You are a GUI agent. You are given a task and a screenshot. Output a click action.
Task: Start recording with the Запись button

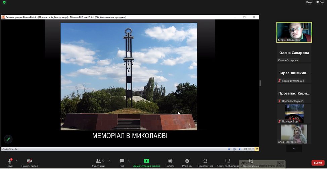click(170, 161)
